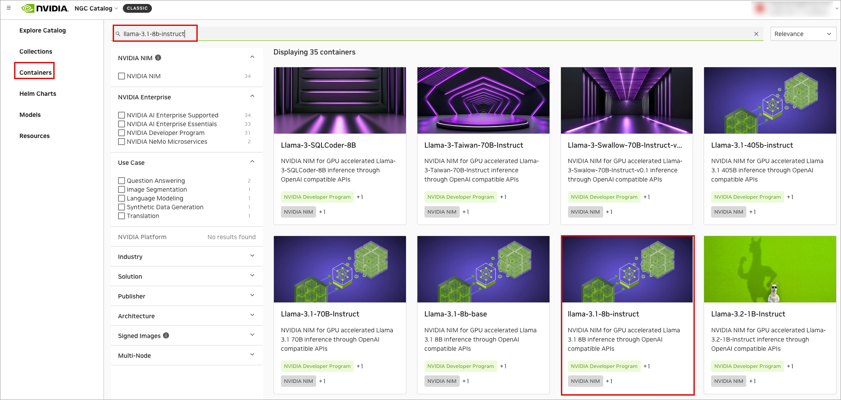841x400 pixels.
Task: Open the Llama-3.1-405b-instruct container title
Action: (x=752, y=145)
